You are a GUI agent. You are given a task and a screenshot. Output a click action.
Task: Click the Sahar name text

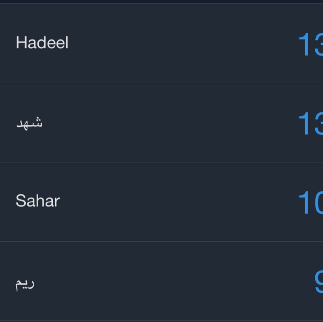click(x=37, y=201)
